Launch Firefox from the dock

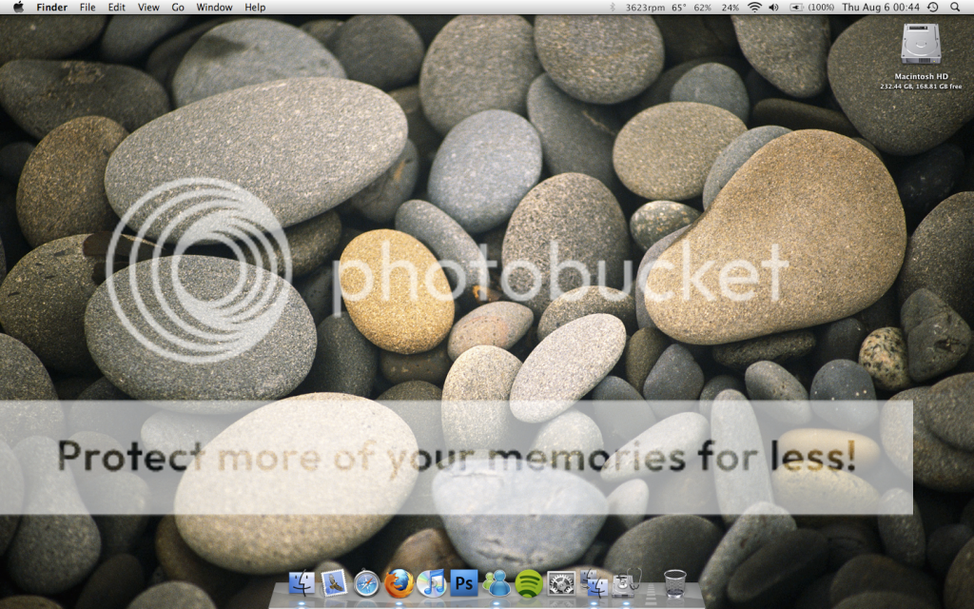[x=399, y=581]
